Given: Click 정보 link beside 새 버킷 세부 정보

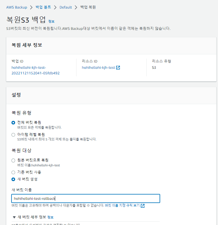Looking at the screenshot, I should point(50,217).
